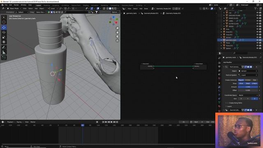Open the outliner filter funnel icon

point(256,8)
